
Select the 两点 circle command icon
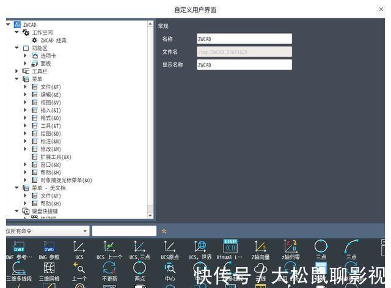139,268
